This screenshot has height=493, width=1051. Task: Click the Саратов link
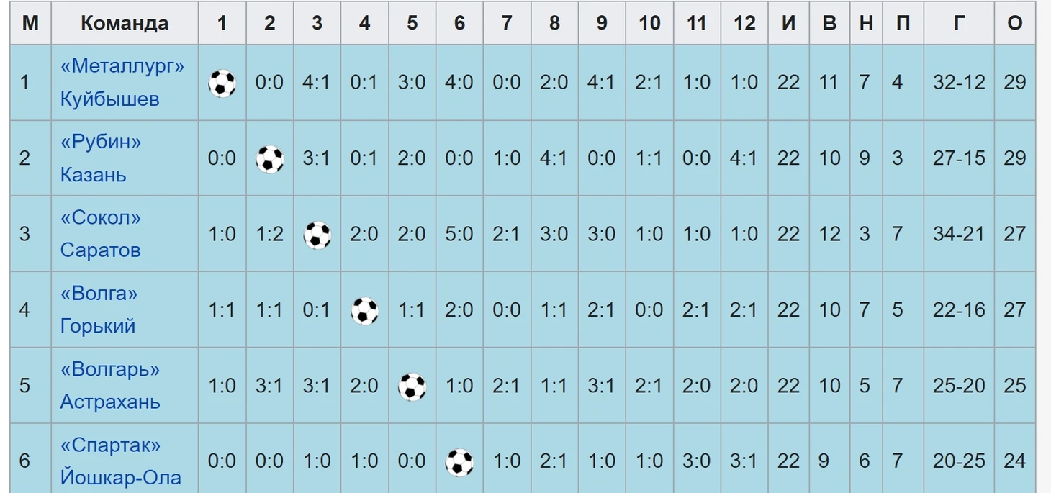[x=100, y=250]
